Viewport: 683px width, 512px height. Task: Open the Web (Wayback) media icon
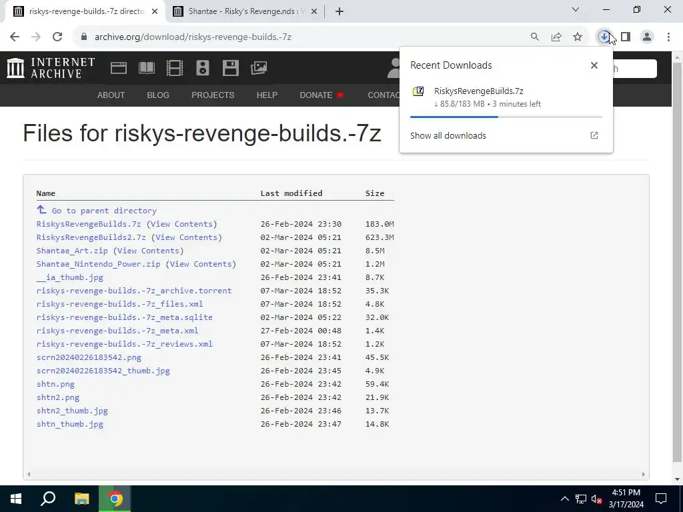[x=119, y=68]
